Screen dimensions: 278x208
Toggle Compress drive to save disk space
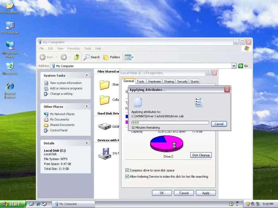127,170
